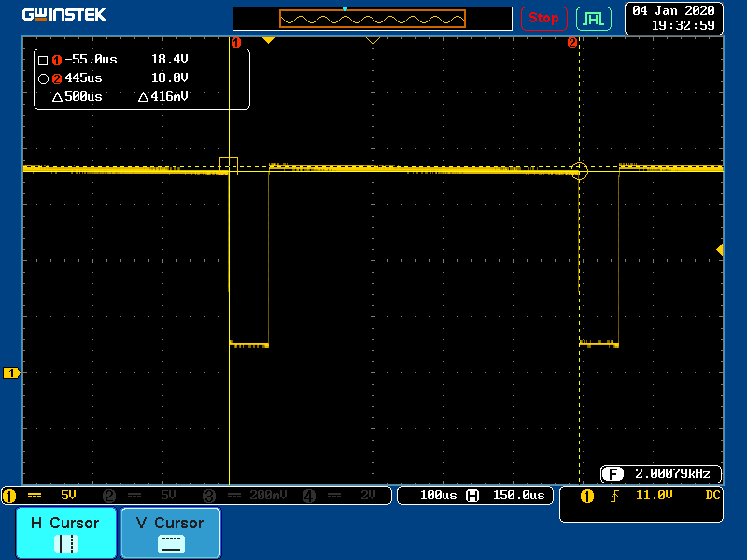Viewport: 747px width, 560px height.
Task: Click the red cursor 1 marker flag
Action: click(x=236, y=42)
